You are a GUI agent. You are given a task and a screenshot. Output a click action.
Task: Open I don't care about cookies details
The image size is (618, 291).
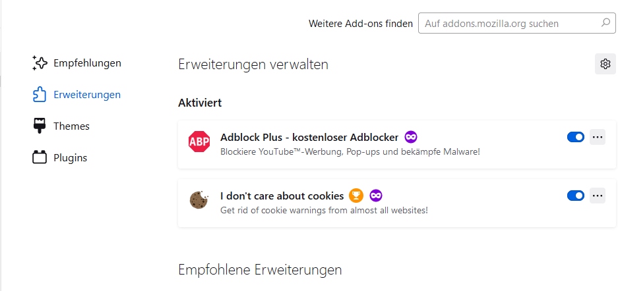[x=282, y=196]
